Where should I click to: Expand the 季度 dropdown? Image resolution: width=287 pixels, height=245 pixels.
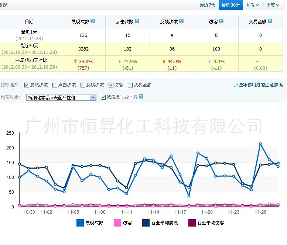pyautogui.click(x=273, y=5)
